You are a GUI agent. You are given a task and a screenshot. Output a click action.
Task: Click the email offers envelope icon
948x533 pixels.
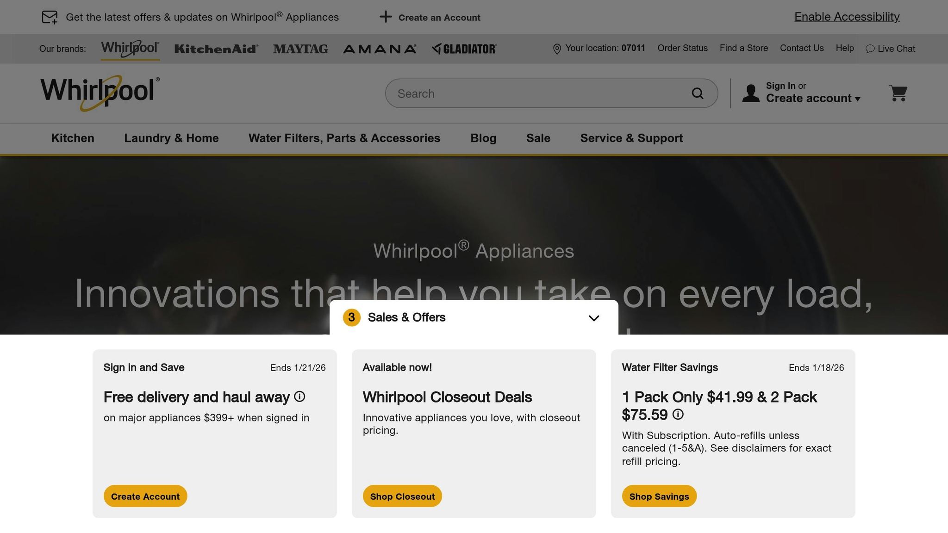click(x=50, y=17)
